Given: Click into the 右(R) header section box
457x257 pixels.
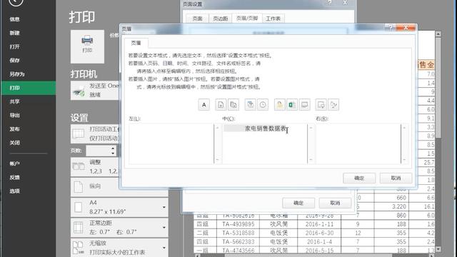Looking at the screenshot, I should pos(358,144).
